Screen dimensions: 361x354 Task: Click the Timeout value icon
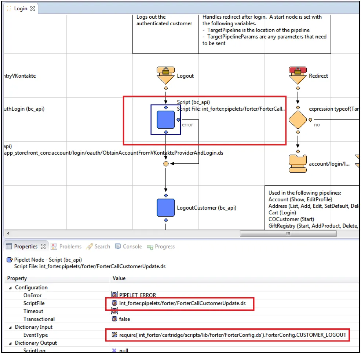[114, 311]
